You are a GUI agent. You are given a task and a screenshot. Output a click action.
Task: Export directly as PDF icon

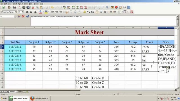coord(20,7)
